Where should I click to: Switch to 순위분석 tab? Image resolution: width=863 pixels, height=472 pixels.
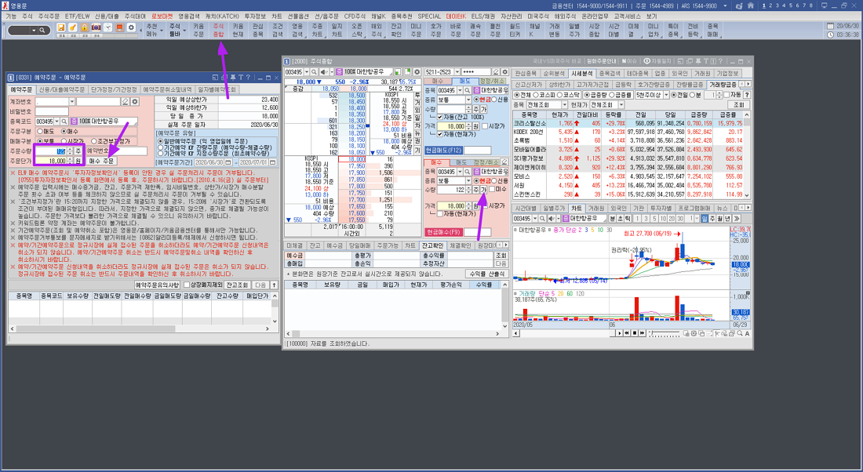click(554, 73)
